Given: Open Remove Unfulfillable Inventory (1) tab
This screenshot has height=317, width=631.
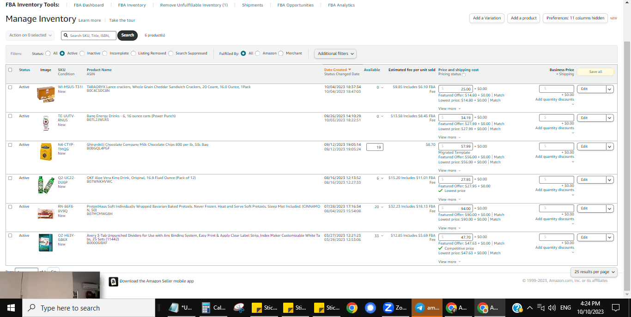Looking at the screenshot, I should [x=194, y=5].
